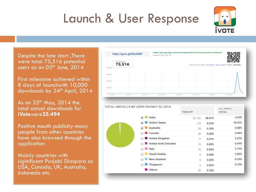Click the 'Launch & User Response' title
The image size is (256, 192).
(x=131, y=18)
